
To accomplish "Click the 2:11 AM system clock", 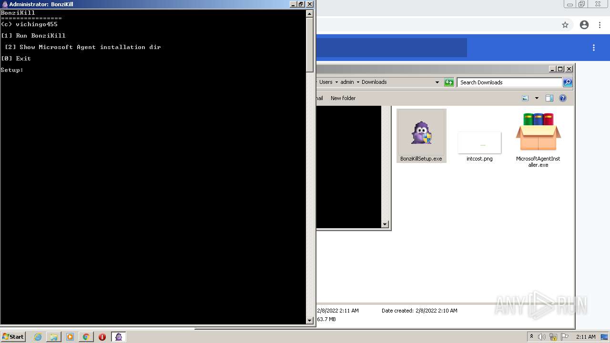I will [586, 337].
